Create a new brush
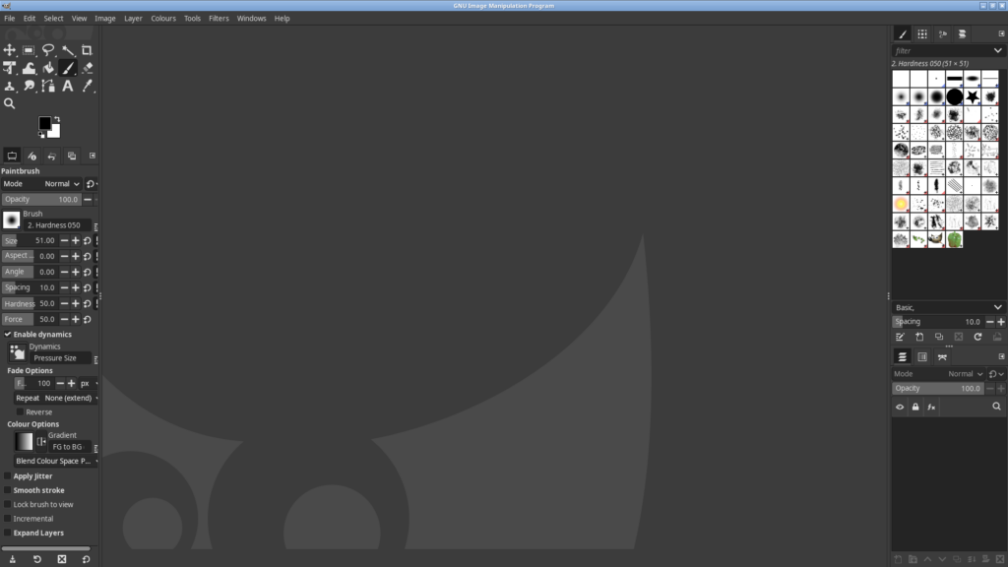Image resolution: width=1008 pixels, height=567 pixels. click(919, 337)
